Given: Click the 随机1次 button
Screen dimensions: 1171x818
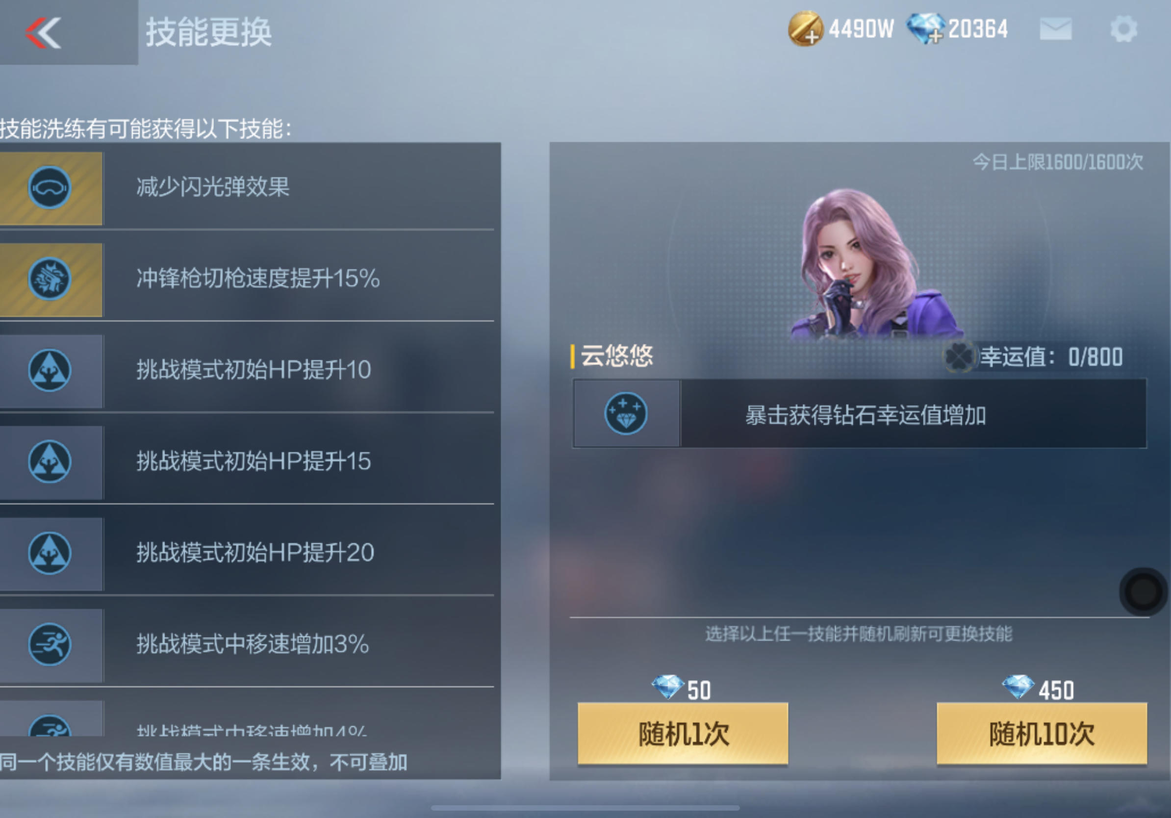Looking at the screenshot, I should point(683,733).
